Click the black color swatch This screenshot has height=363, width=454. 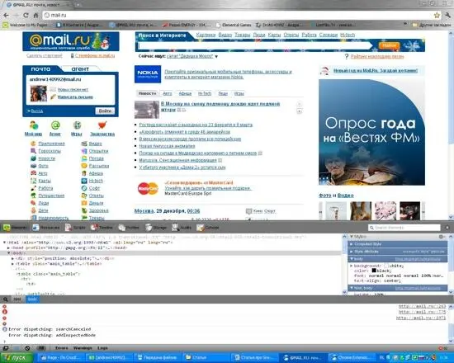374,271
